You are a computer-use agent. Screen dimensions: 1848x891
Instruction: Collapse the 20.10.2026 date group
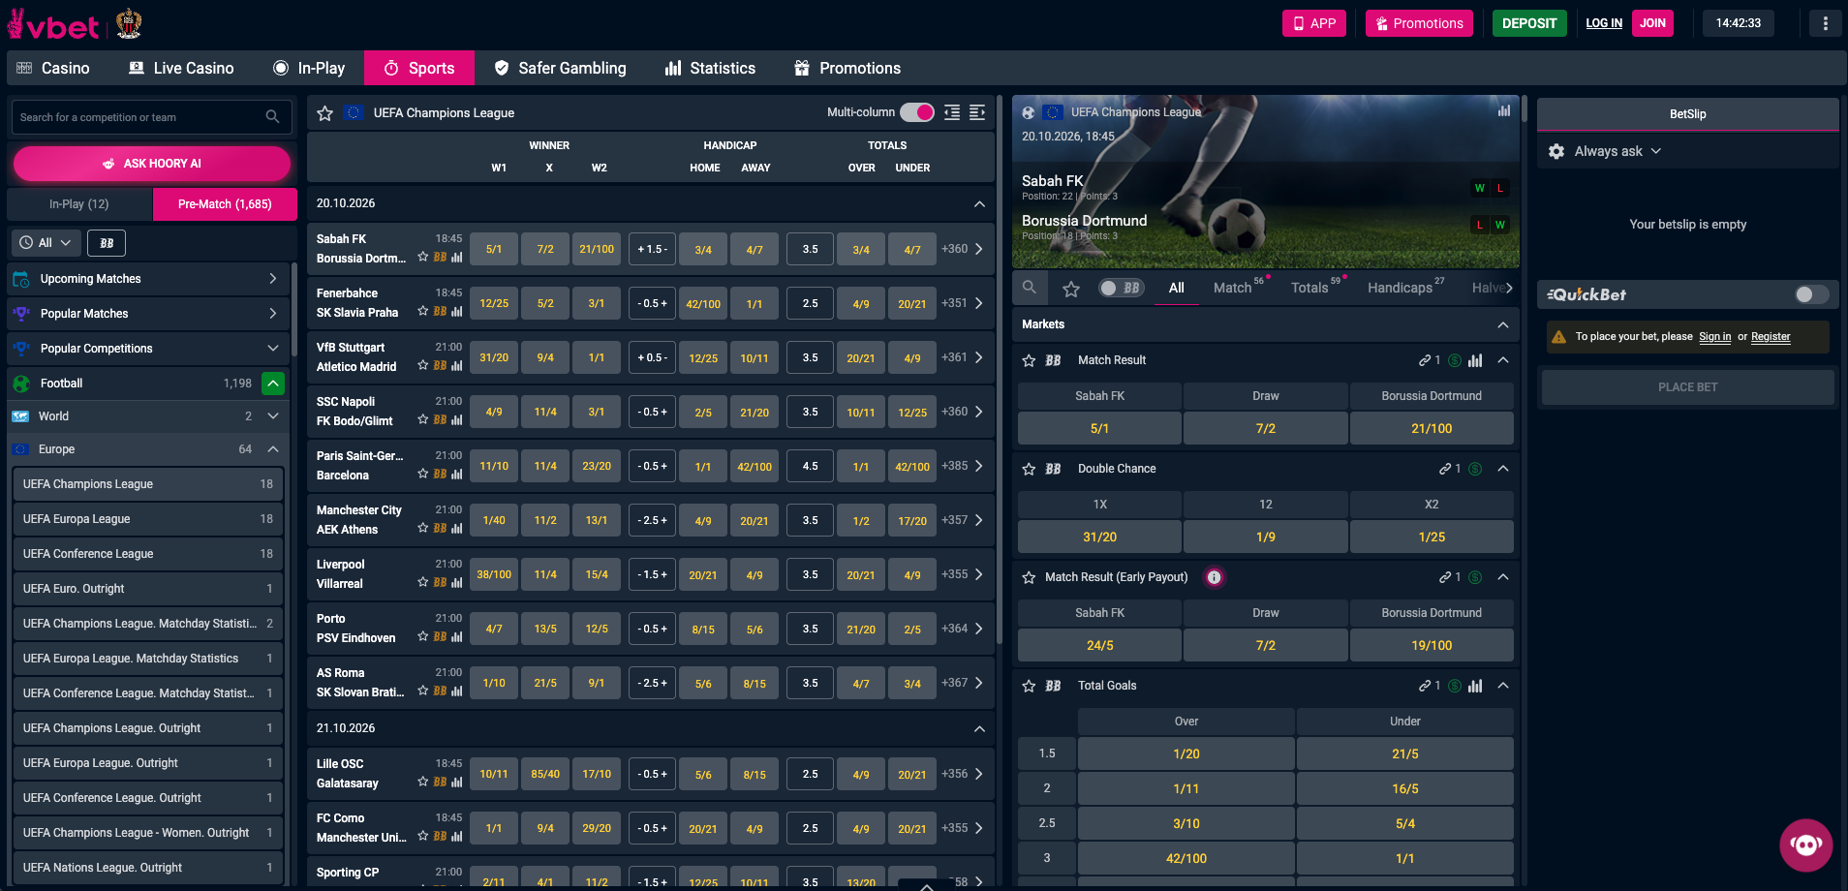tap(979, 203)
